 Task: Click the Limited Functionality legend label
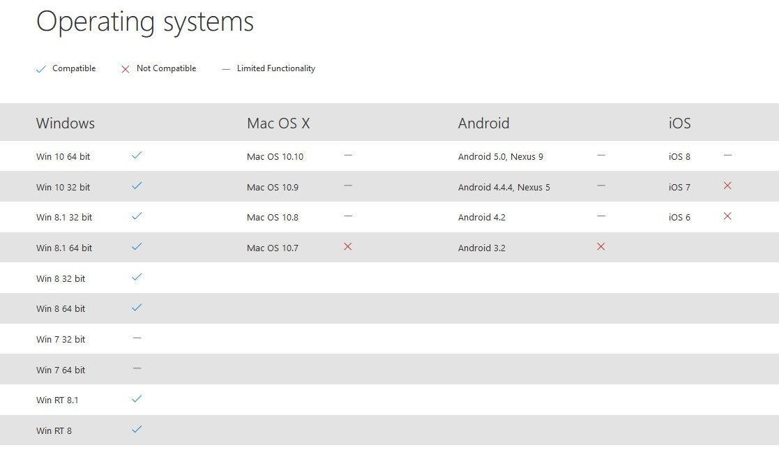pos(275,68)
